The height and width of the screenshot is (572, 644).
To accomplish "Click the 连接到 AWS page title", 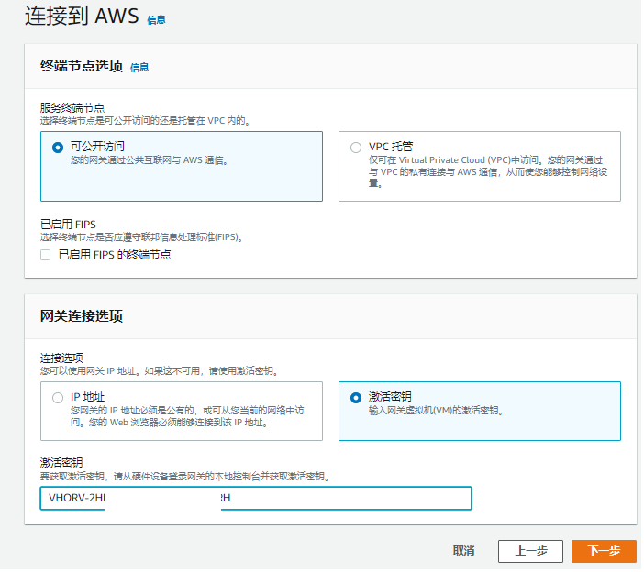I will tap(83, 16).
